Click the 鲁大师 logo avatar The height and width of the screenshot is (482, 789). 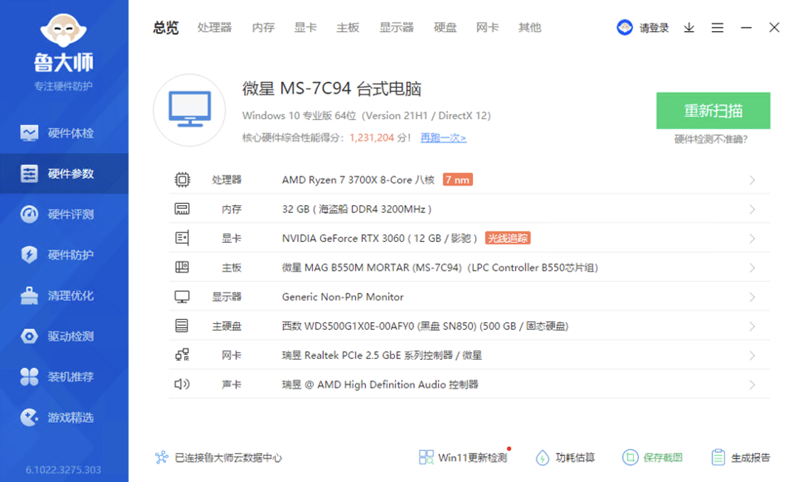[x=63, y=30]
